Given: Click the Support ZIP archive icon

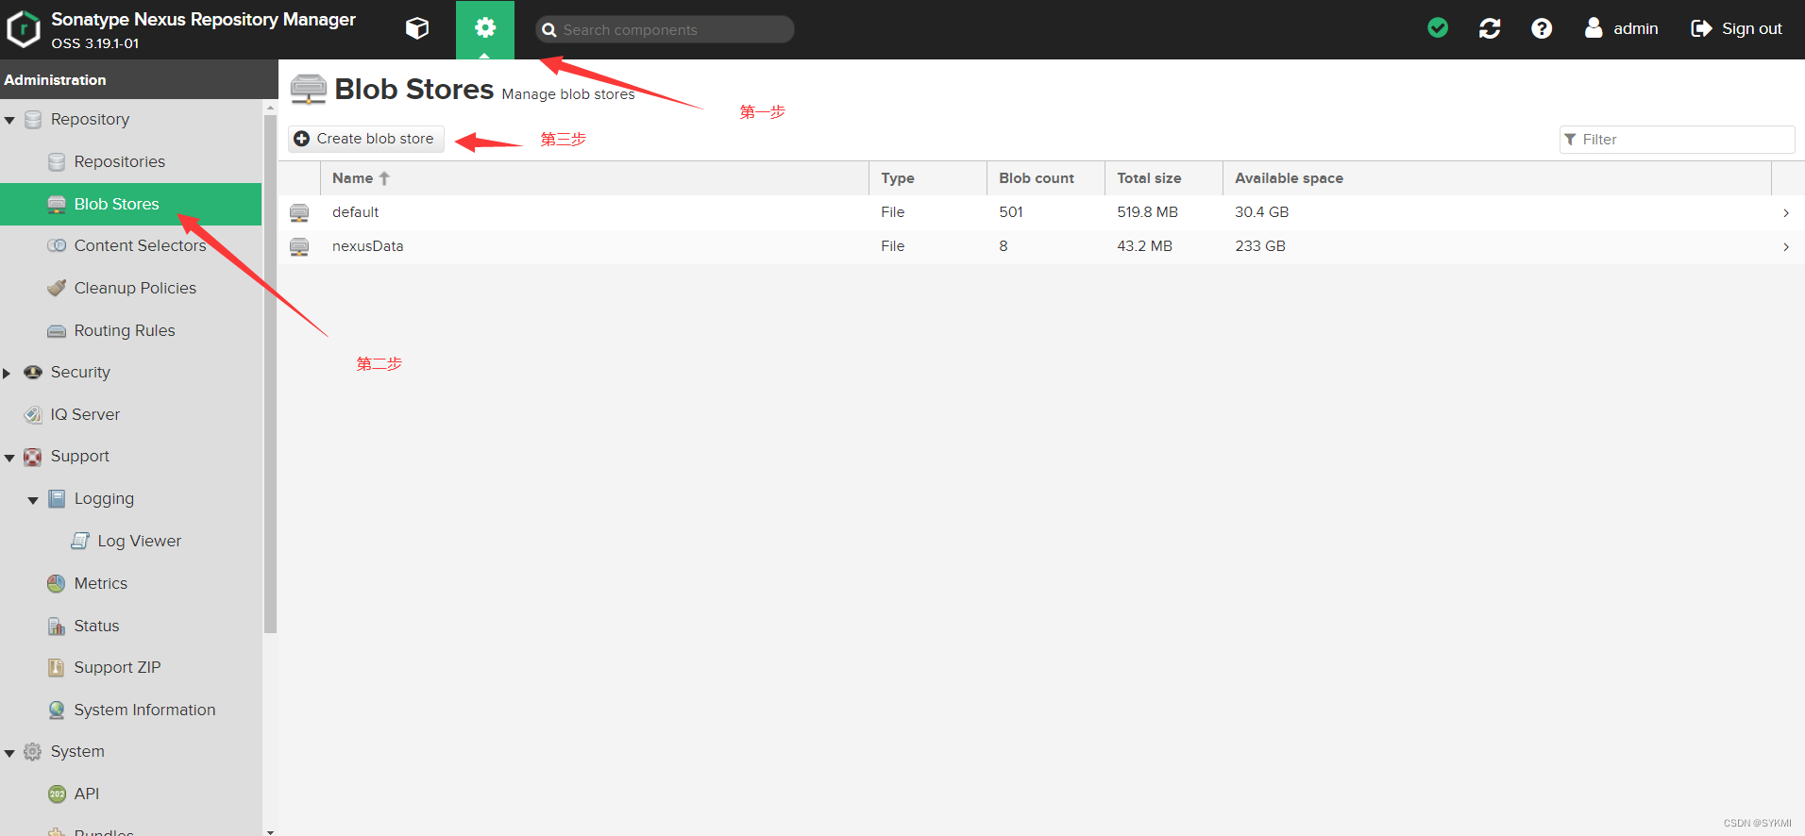Looking at the screenshot, I should pyautogui.click(x=57, y=667).
